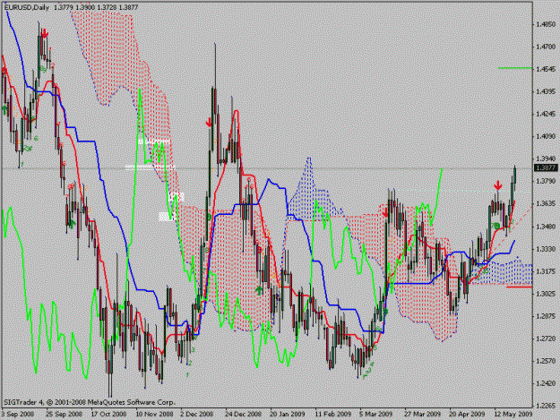Select the 5 Mar 2009 date label
Screen dimensions: 560x420
click(x=376, y=414)
